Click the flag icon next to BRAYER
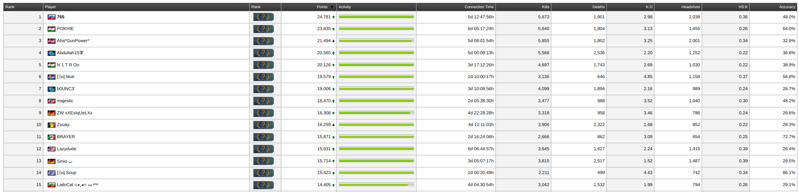Viewport: 799px width, 192px height. (52, 137)
